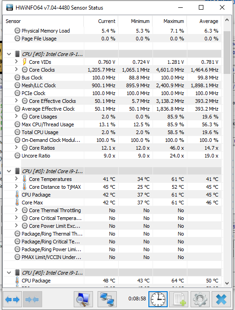Click the collapse columns inward arrows icon
The image size is (235, 310).
pyautogui.click(x=33, y=299)
